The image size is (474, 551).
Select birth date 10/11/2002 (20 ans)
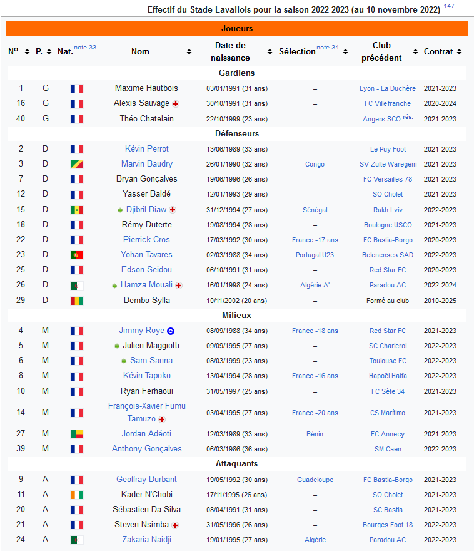(x=237, y=301)
